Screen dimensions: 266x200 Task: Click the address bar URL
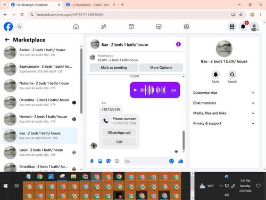point(70,14)
